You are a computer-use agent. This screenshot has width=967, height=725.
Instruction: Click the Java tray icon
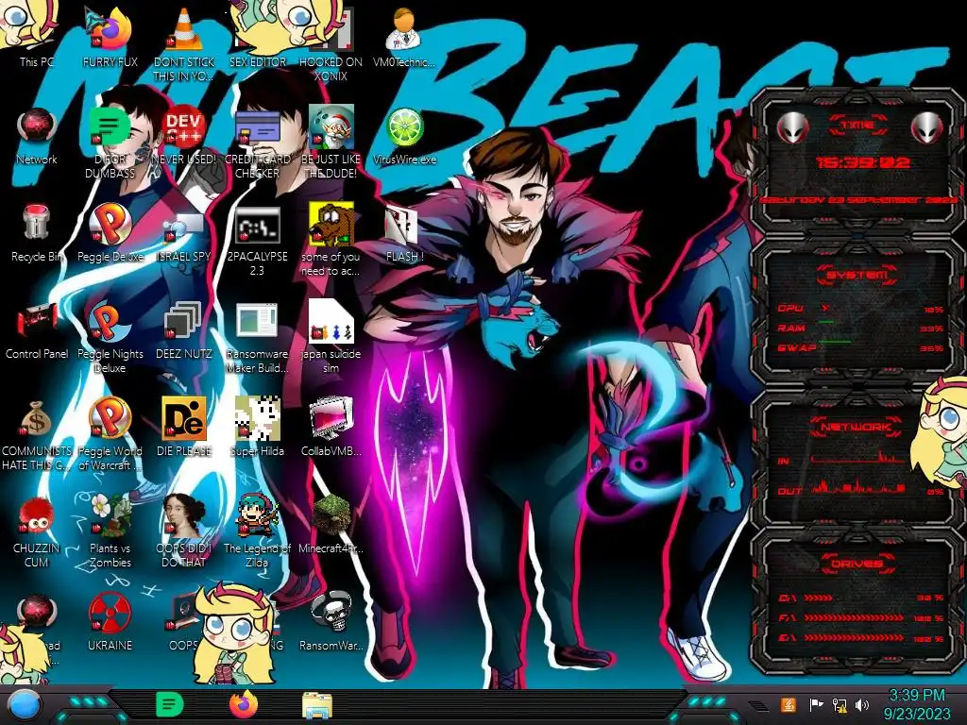pos(788,705)
